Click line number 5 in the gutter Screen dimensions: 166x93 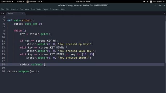(4, 20)
